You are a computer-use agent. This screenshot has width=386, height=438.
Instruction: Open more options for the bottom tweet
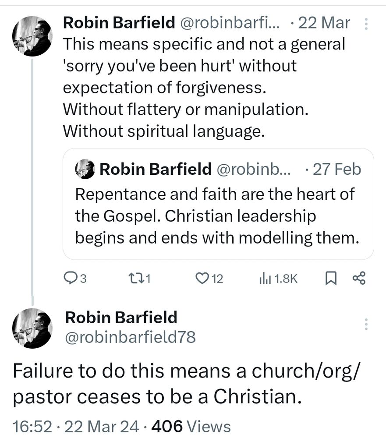(x=366, y=325)
